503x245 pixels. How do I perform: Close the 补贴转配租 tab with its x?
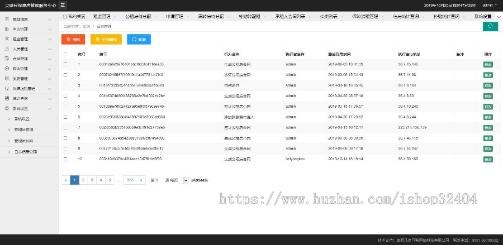265,17
